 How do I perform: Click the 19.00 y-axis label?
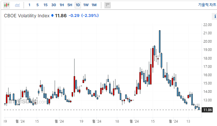[x=207, y=50]
